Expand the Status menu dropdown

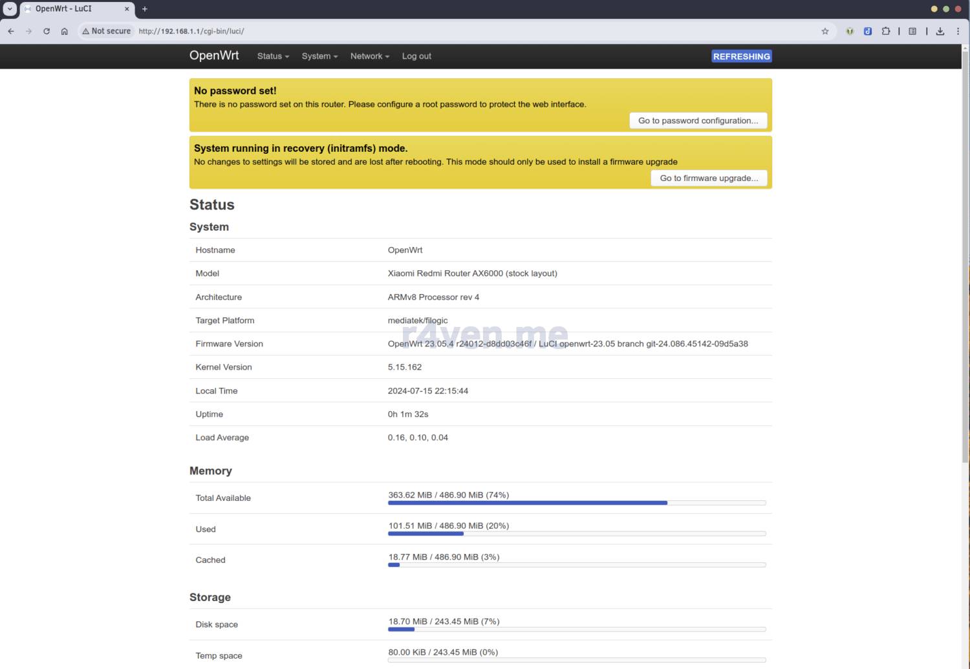click(273, 56)
